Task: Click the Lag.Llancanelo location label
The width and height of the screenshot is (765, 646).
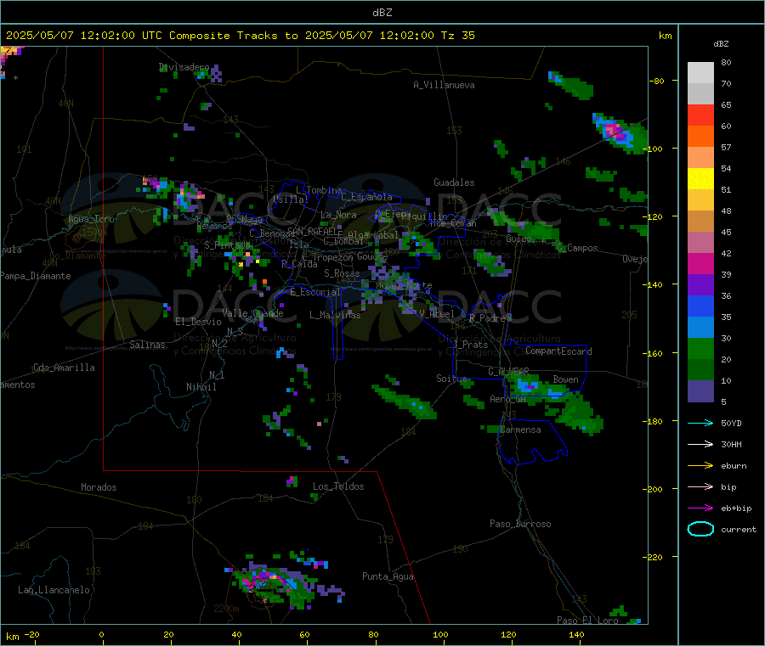Action: (54, 590)
